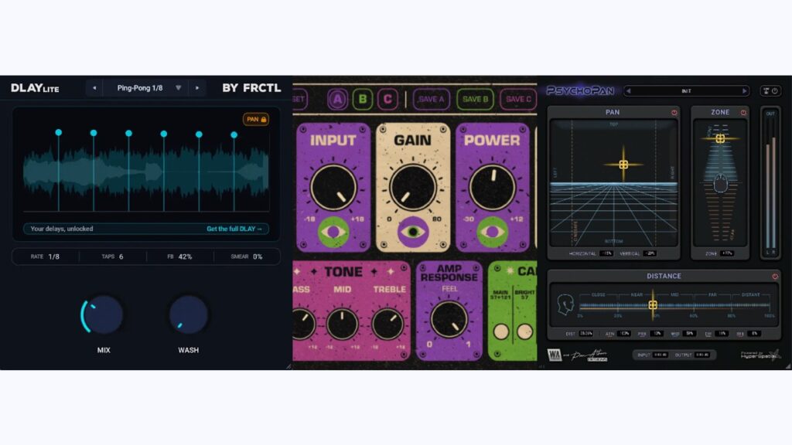Click the VERTICAL value field
Viewport: 792px width, 445px height.
[650, 253]
